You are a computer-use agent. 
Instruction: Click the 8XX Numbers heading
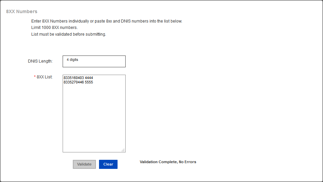pyautogui.click(x=22, y=11)
